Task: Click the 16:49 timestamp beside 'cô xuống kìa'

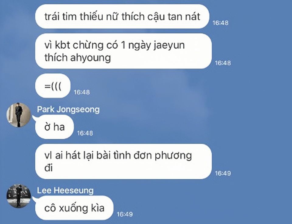Action: [x=125, y=214]
